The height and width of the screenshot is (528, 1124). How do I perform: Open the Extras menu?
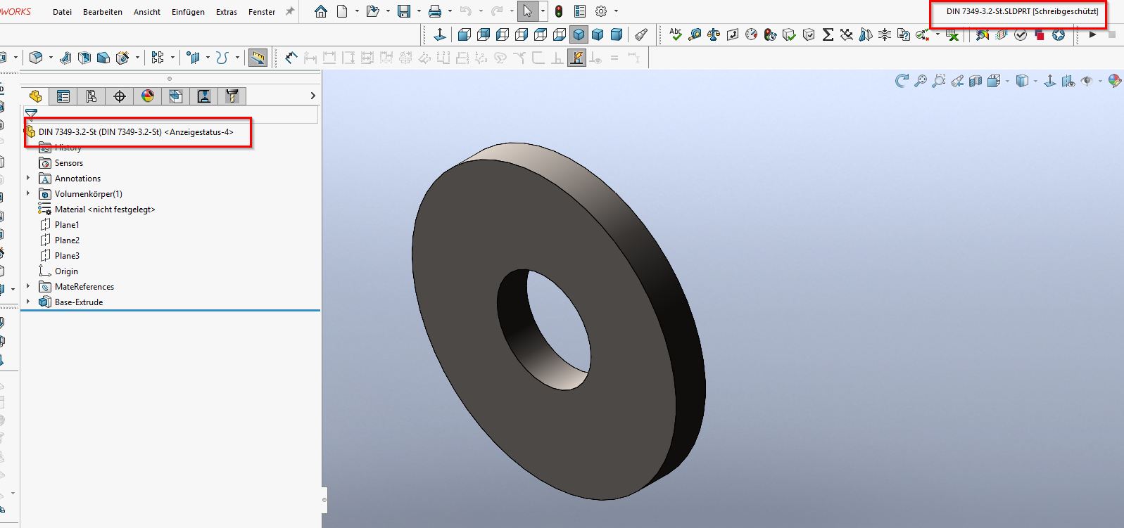coord(226,12)
